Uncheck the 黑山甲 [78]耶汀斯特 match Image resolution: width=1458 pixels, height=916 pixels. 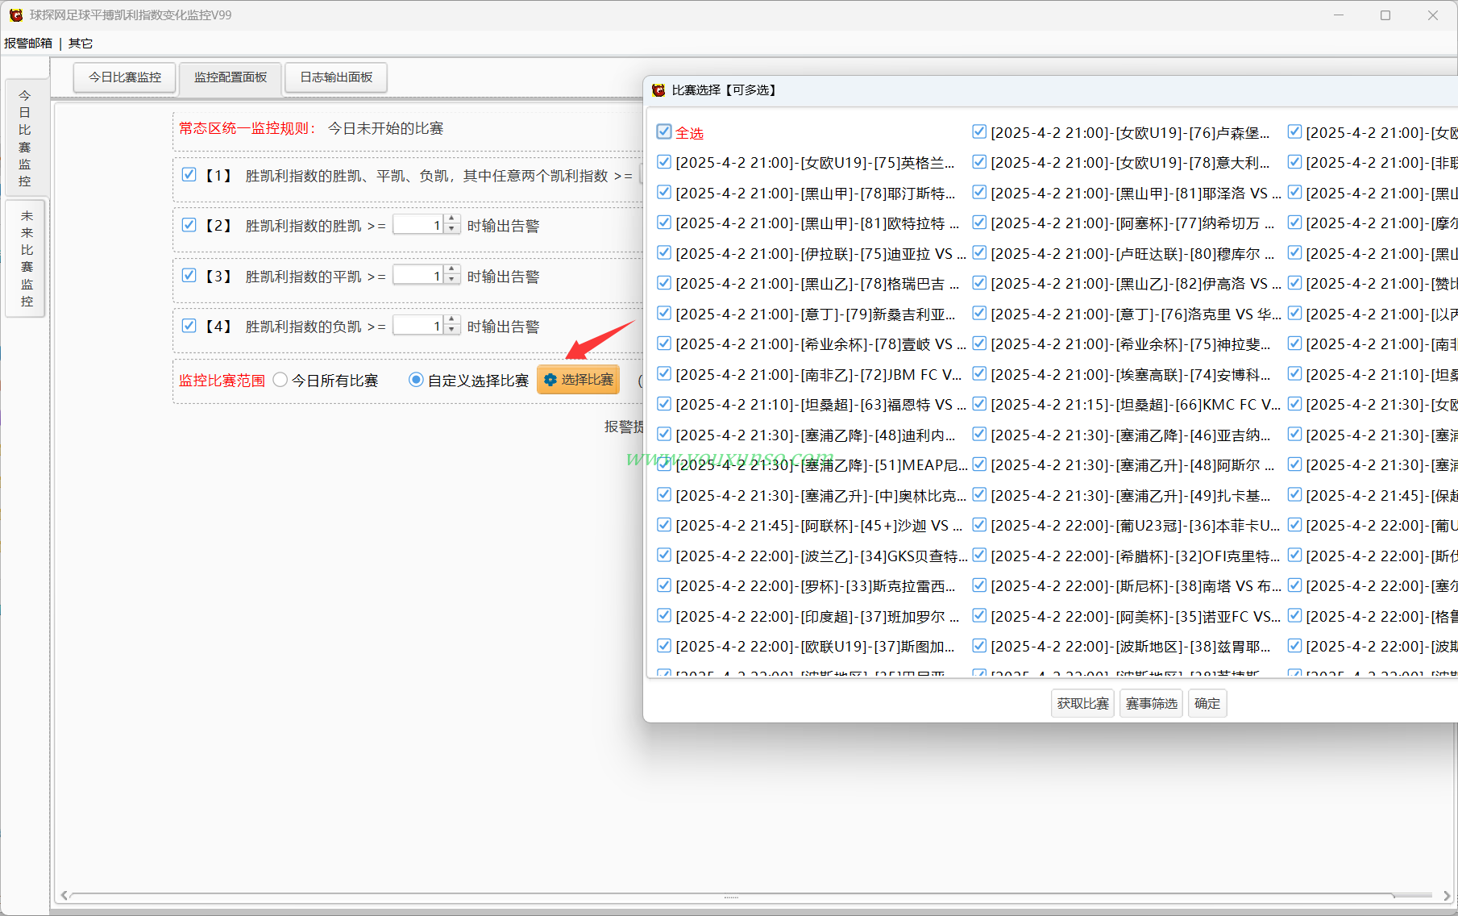664,192
